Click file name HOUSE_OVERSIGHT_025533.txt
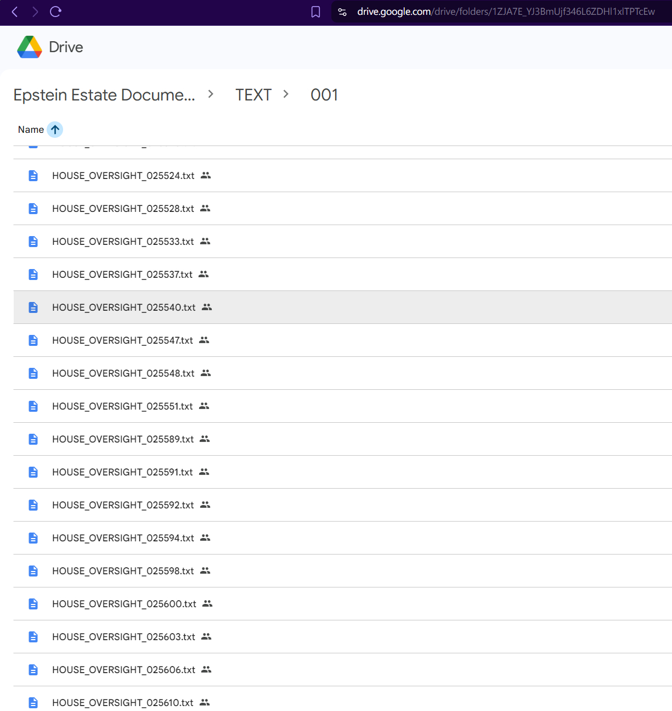Image resolution: width=672 pixels, height=711 pixels. 123,242
